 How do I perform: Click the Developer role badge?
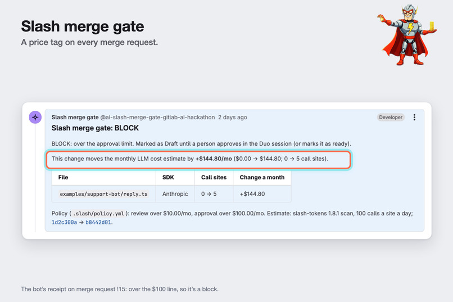coord(391,118)
